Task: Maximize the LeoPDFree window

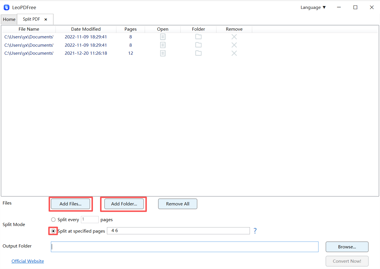Action: point(355,7)
